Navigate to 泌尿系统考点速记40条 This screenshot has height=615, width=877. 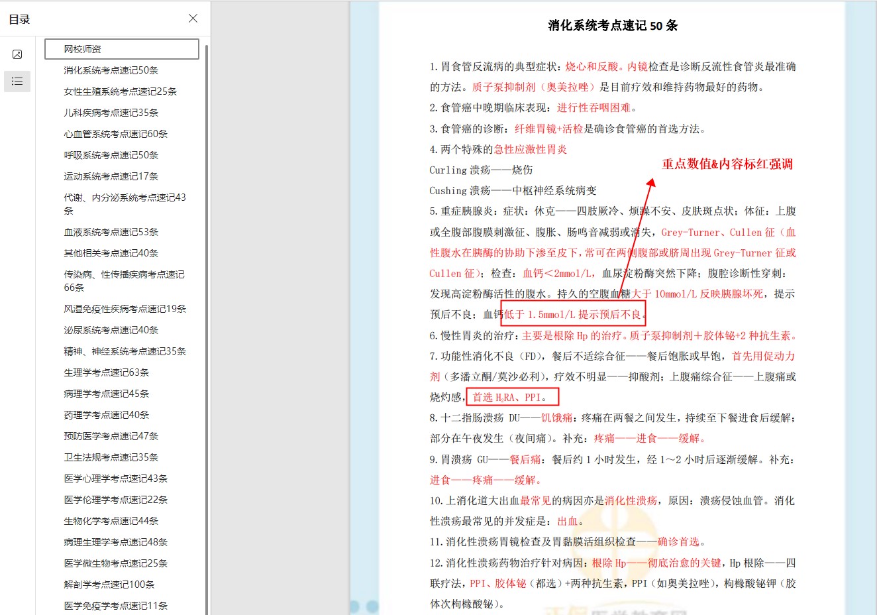(x=111, y=330)
